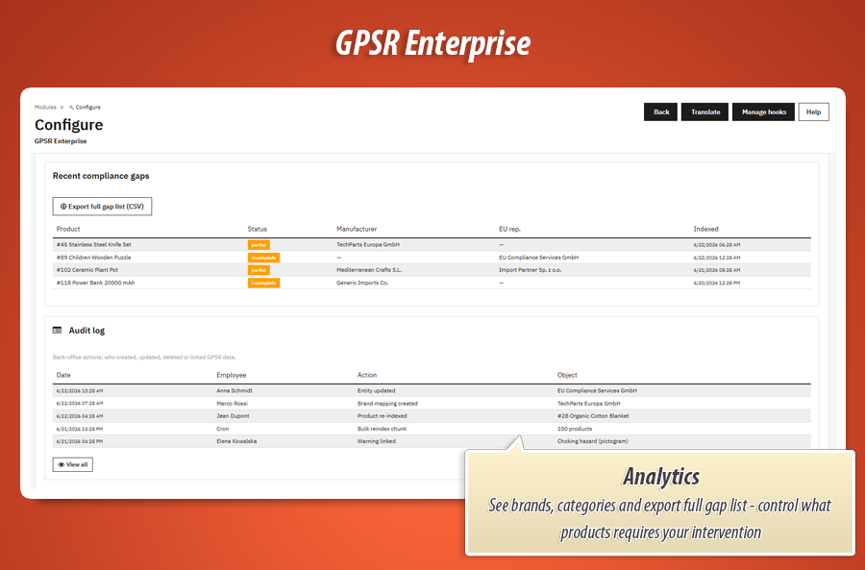This screenshot has height=570, width=865.
Task: Click the Back button
Action: click(660, 112)
